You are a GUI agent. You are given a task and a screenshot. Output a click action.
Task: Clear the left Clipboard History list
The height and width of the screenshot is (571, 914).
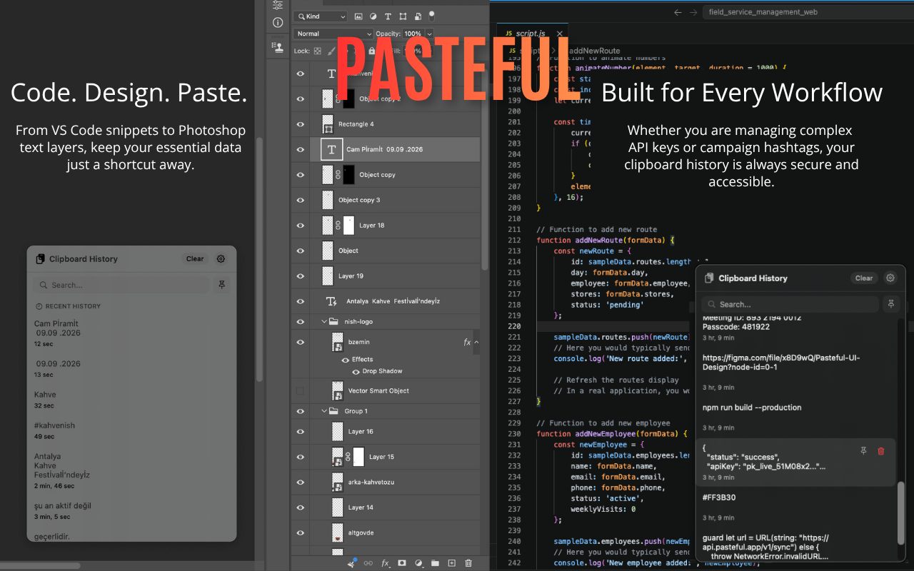click(195, 259)
